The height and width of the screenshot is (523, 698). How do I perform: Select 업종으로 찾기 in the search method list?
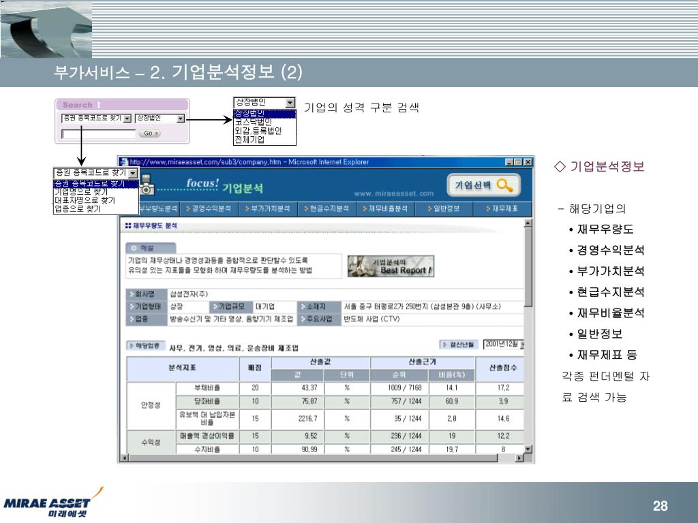95,208
